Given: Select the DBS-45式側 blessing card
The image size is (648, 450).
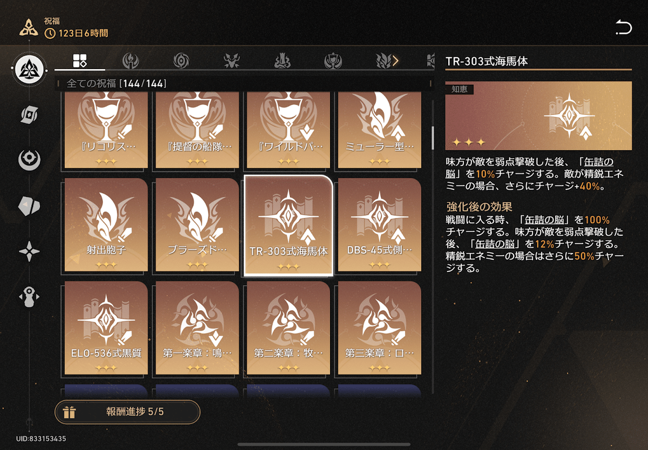Looking at the screenshot, I should coord(380,225).
